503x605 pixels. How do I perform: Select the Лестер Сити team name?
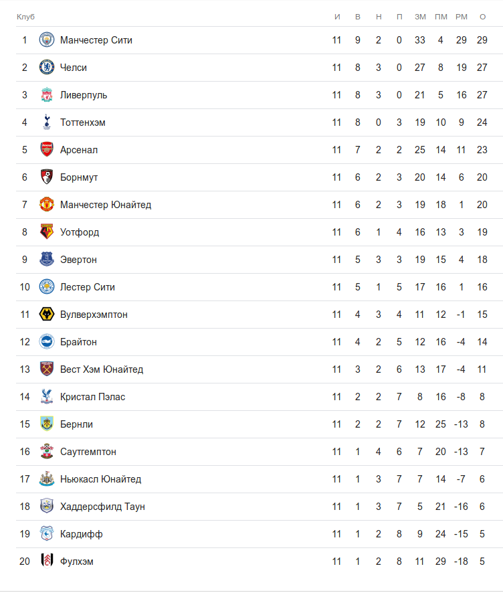pos(88,287)
